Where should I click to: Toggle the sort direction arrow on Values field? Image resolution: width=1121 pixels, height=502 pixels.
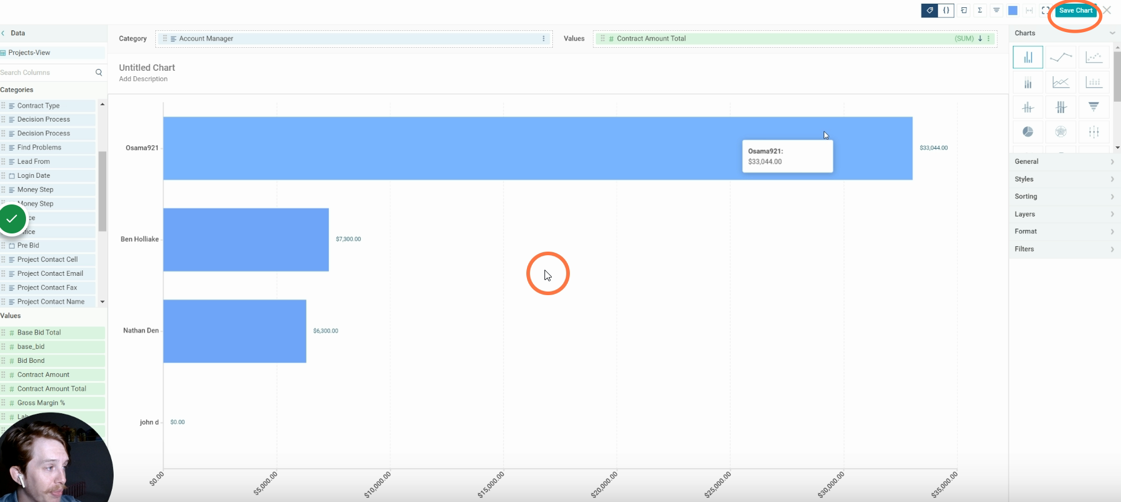[x=980, y=39]
